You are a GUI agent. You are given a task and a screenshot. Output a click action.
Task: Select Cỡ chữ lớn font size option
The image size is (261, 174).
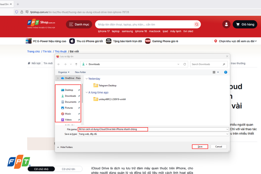point(69,169)
